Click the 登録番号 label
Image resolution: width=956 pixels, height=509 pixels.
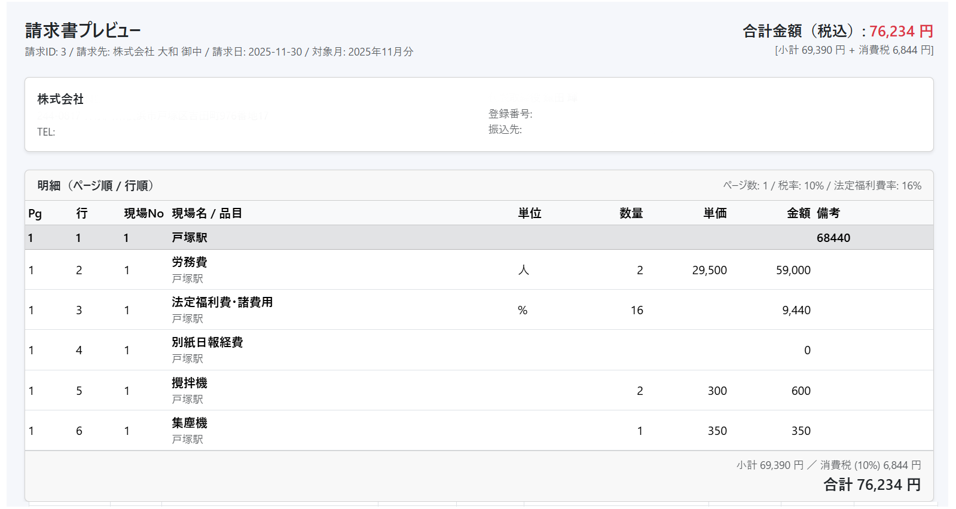pos(510,114)
